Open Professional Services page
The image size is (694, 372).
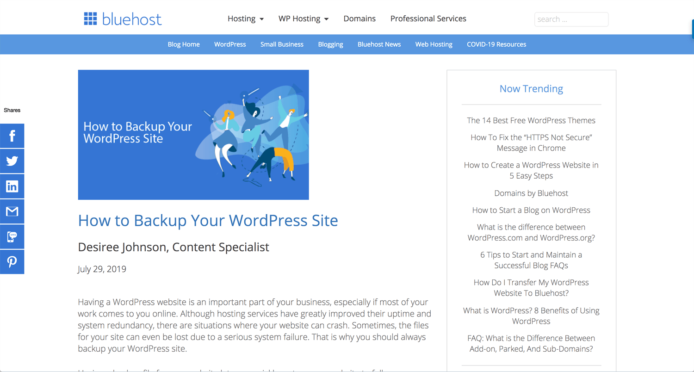point(428,19)
